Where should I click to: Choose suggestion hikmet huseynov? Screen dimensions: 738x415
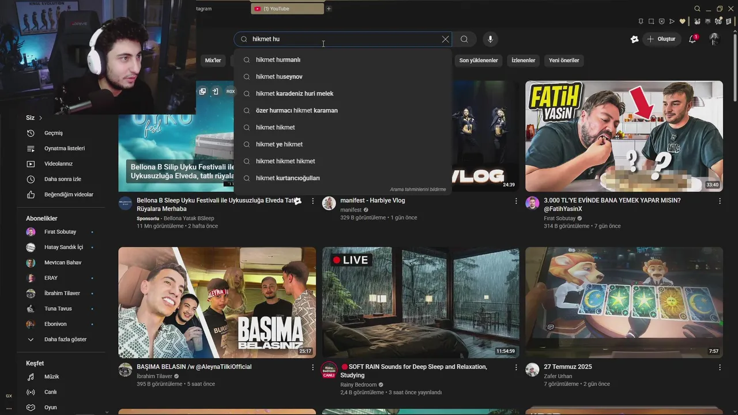(342, 77)
